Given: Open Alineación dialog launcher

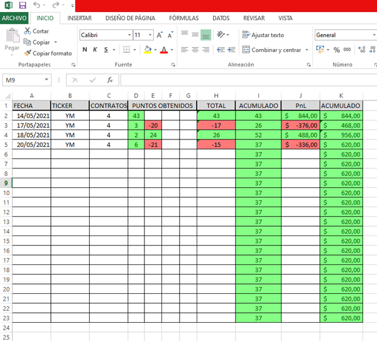Looking at the screenshot, I should pyautogui.click(x=309, y=65).
